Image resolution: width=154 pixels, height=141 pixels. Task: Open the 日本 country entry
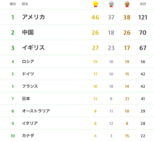(x=77, y=98)
